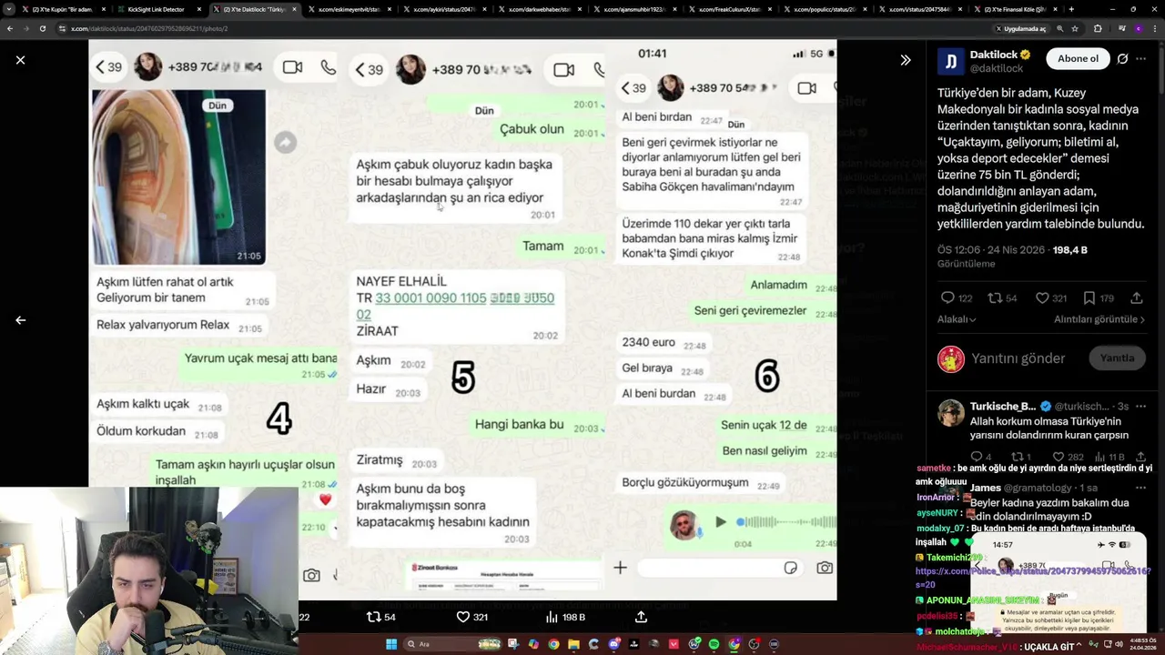Click plus attach icon in screenshot 6
Image resolution: width=1165 pixels, height=655 pixels.
point(620,568)
